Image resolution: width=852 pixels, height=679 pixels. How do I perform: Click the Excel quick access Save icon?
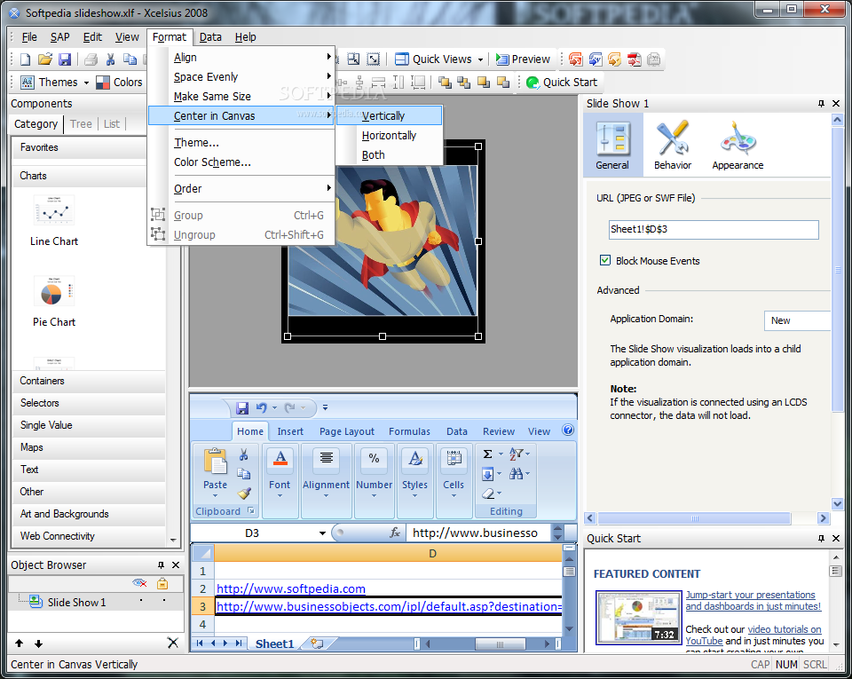[x=242, y=407]
